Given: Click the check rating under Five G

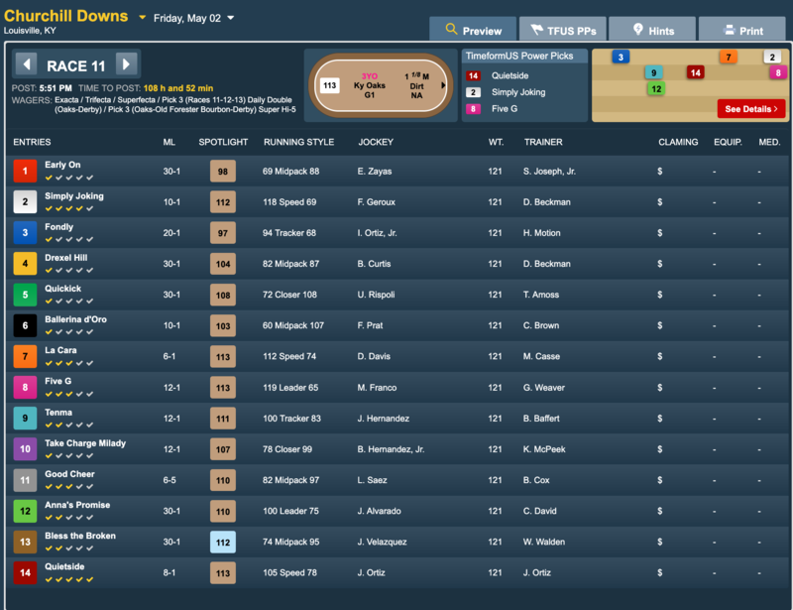Looking at the screenshot, I should 69,394.
